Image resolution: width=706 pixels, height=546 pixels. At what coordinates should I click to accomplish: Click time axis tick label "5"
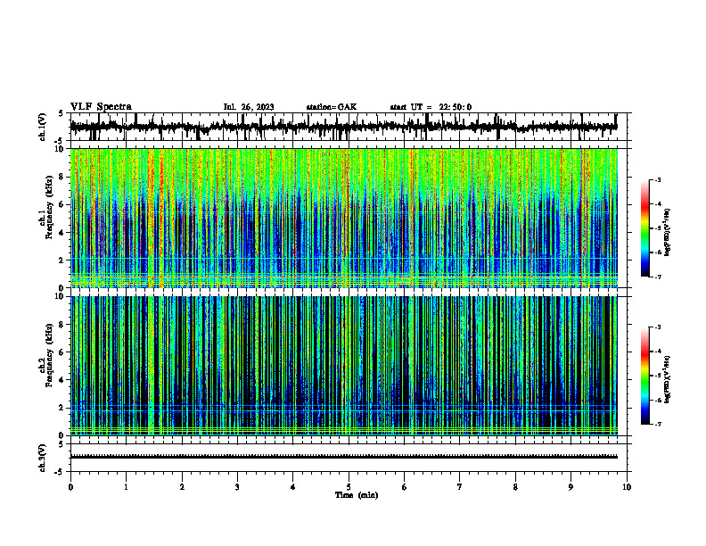coord(349,487)
